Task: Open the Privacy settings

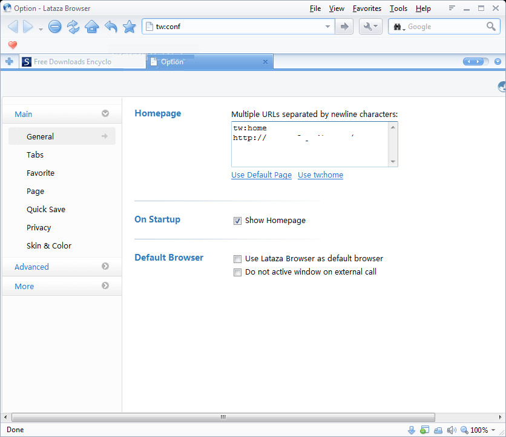Action: point(39,228)
